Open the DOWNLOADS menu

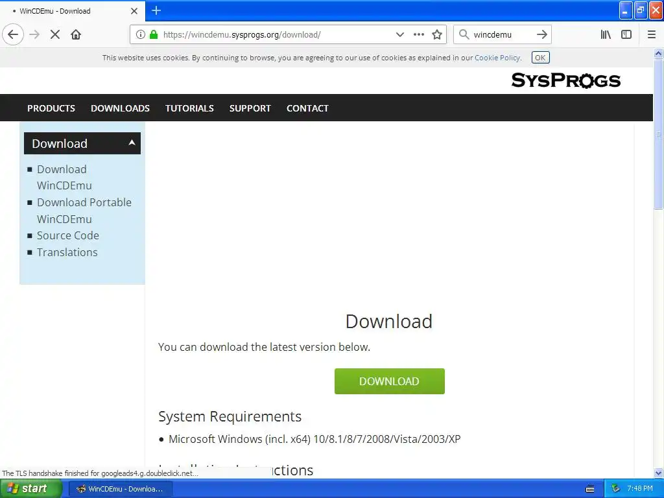pos(120,108)
